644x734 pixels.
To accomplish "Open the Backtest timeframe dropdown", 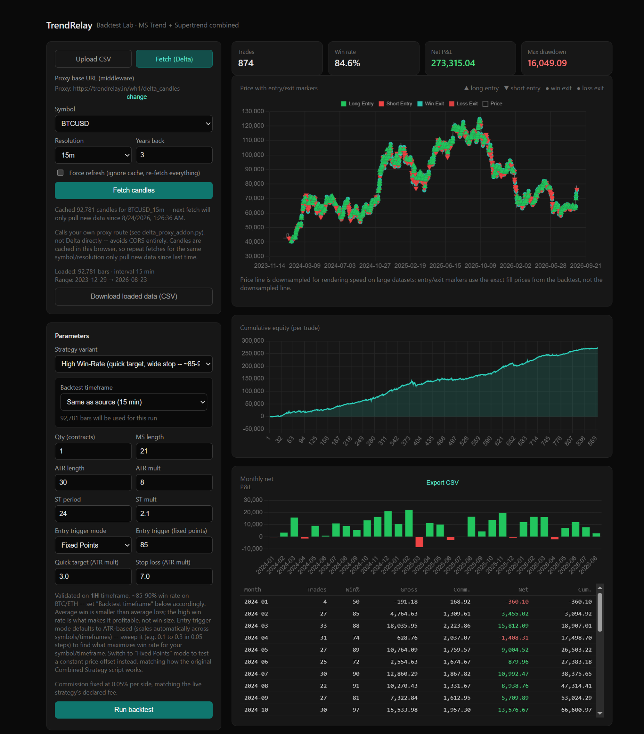I will 134,402.
